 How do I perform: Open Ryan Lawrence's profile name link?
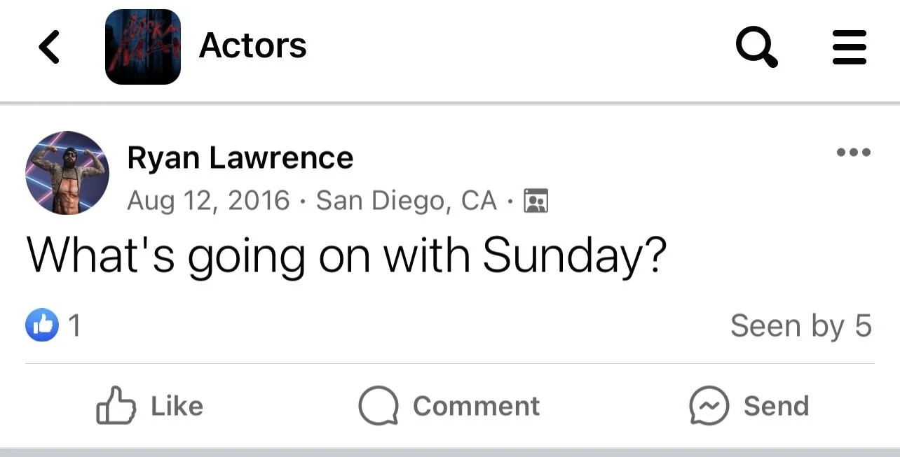240,158
